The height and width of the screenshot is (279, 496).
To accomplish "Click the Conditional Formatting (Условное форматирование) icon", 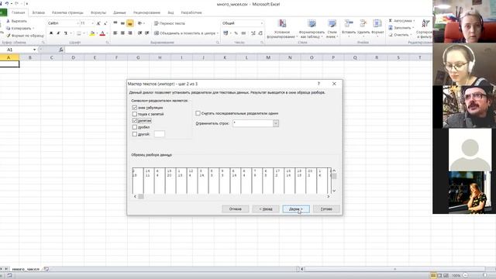I will [x=282, y=23].
